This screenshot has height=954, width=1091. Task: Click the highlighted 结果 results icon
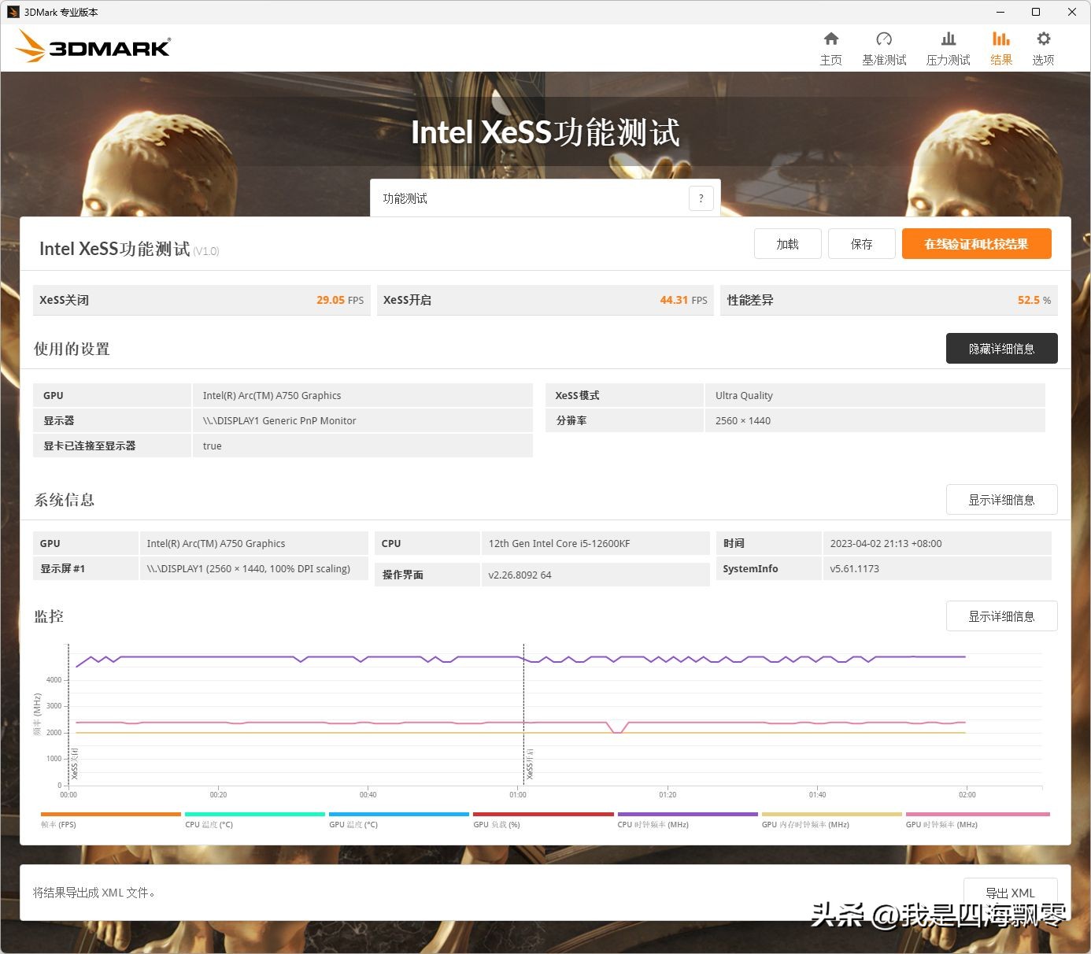[x=1000, y=46]
